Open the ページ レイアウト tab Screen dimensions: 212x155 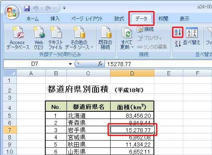click(87, 19)
